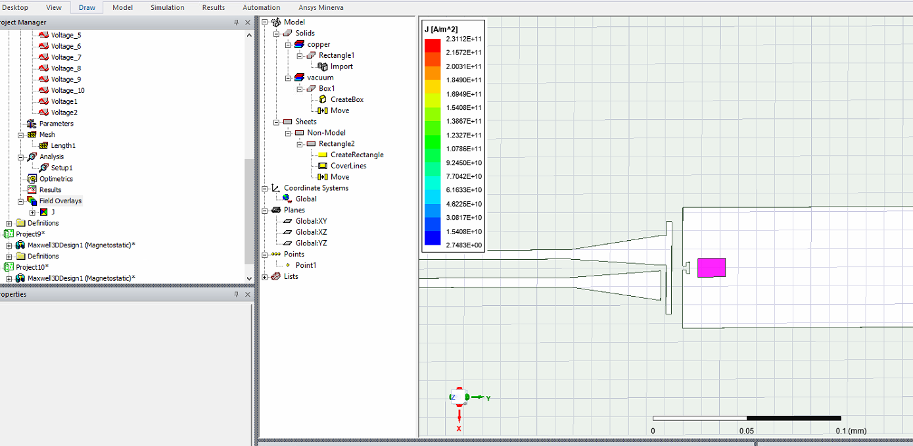The width and height of the screenshot is (913, 446).
Task: Collapse the Mesh tree node
Action: click(20, 135)
